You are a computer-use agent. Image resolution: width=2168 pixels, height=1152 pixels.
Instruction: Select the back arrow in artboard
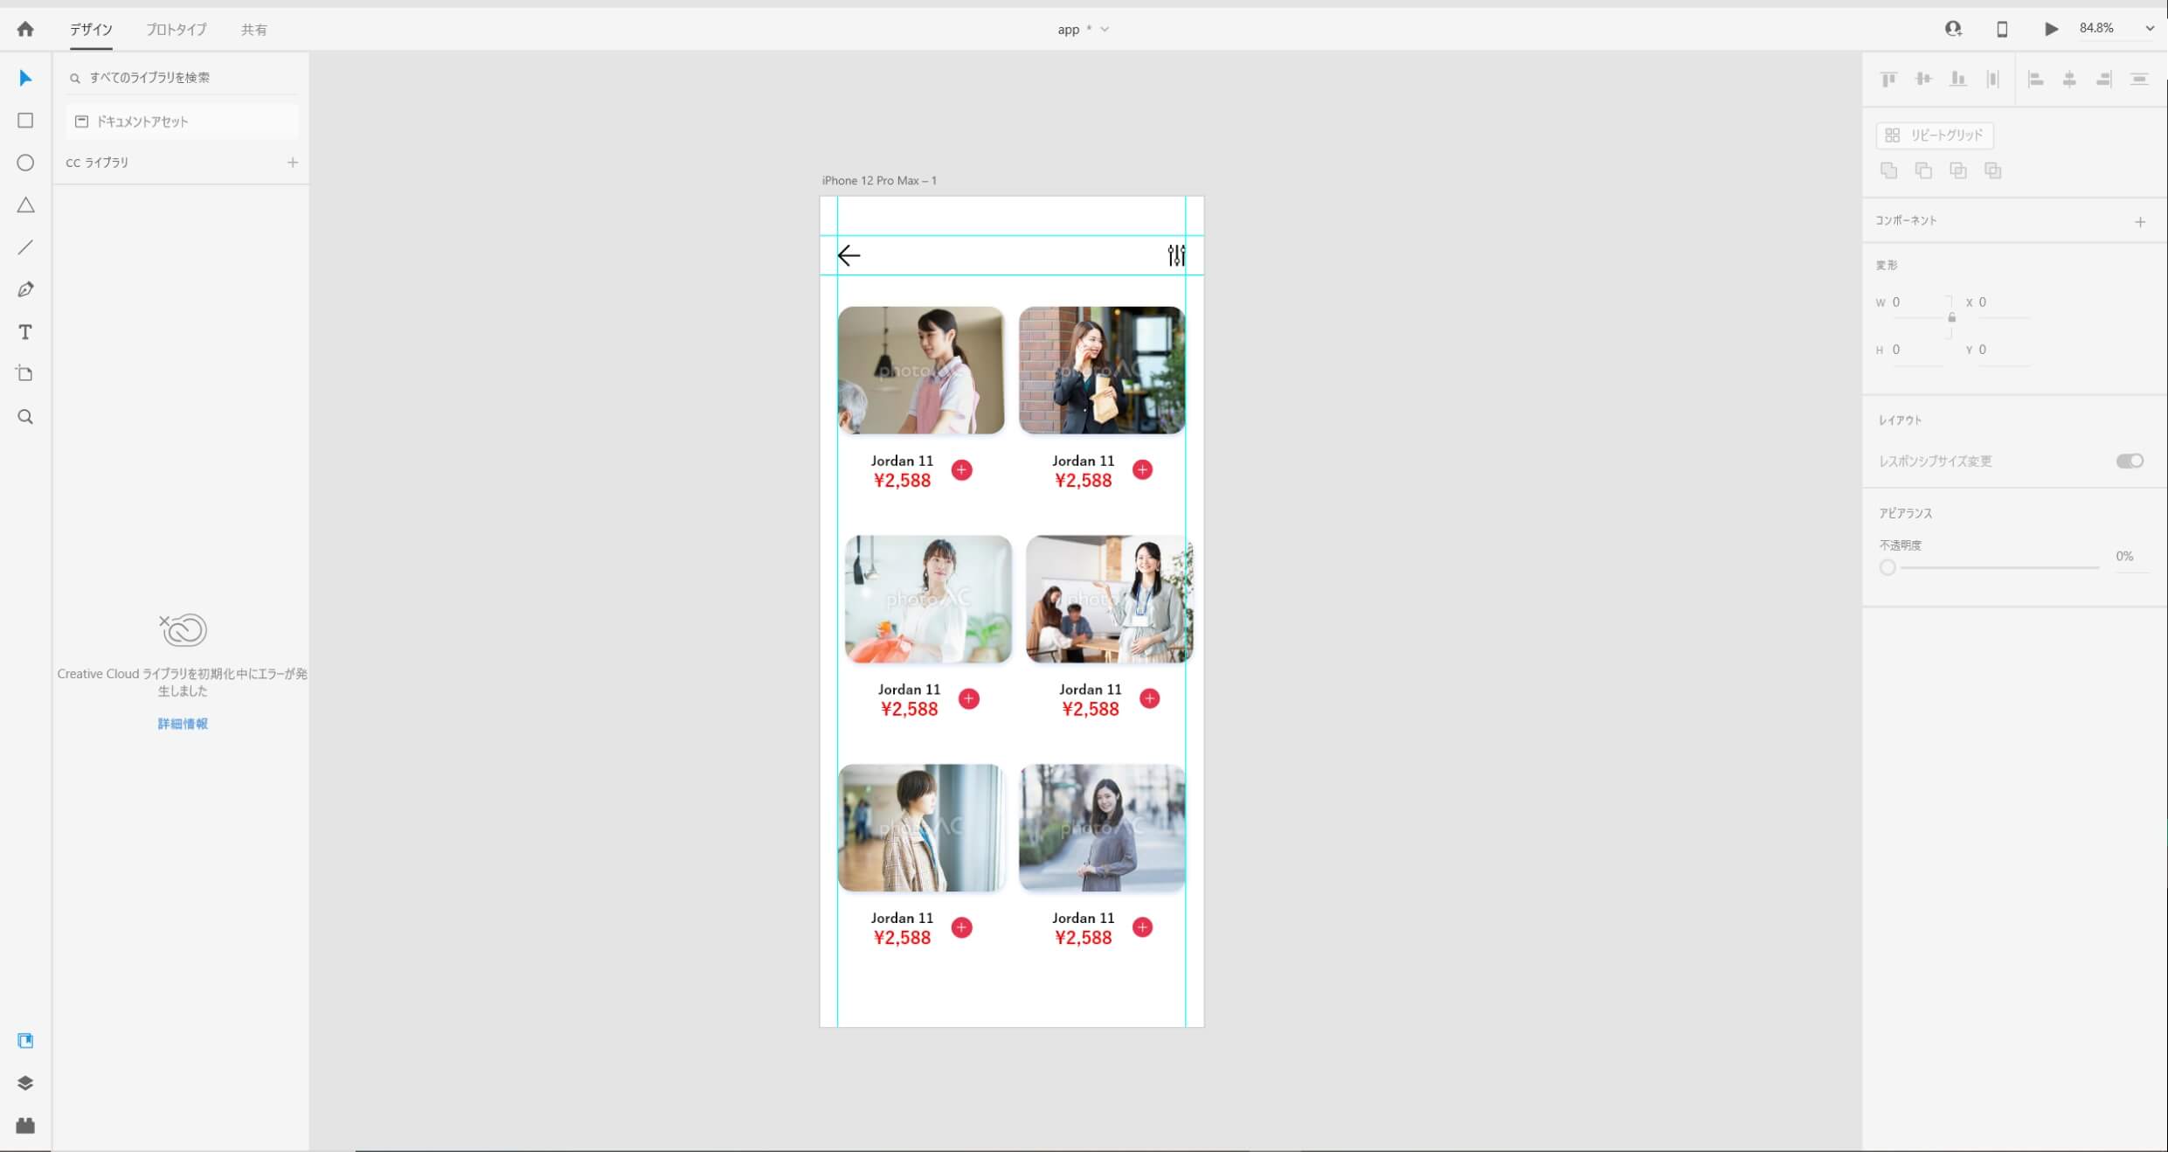(x=848, y=255)
